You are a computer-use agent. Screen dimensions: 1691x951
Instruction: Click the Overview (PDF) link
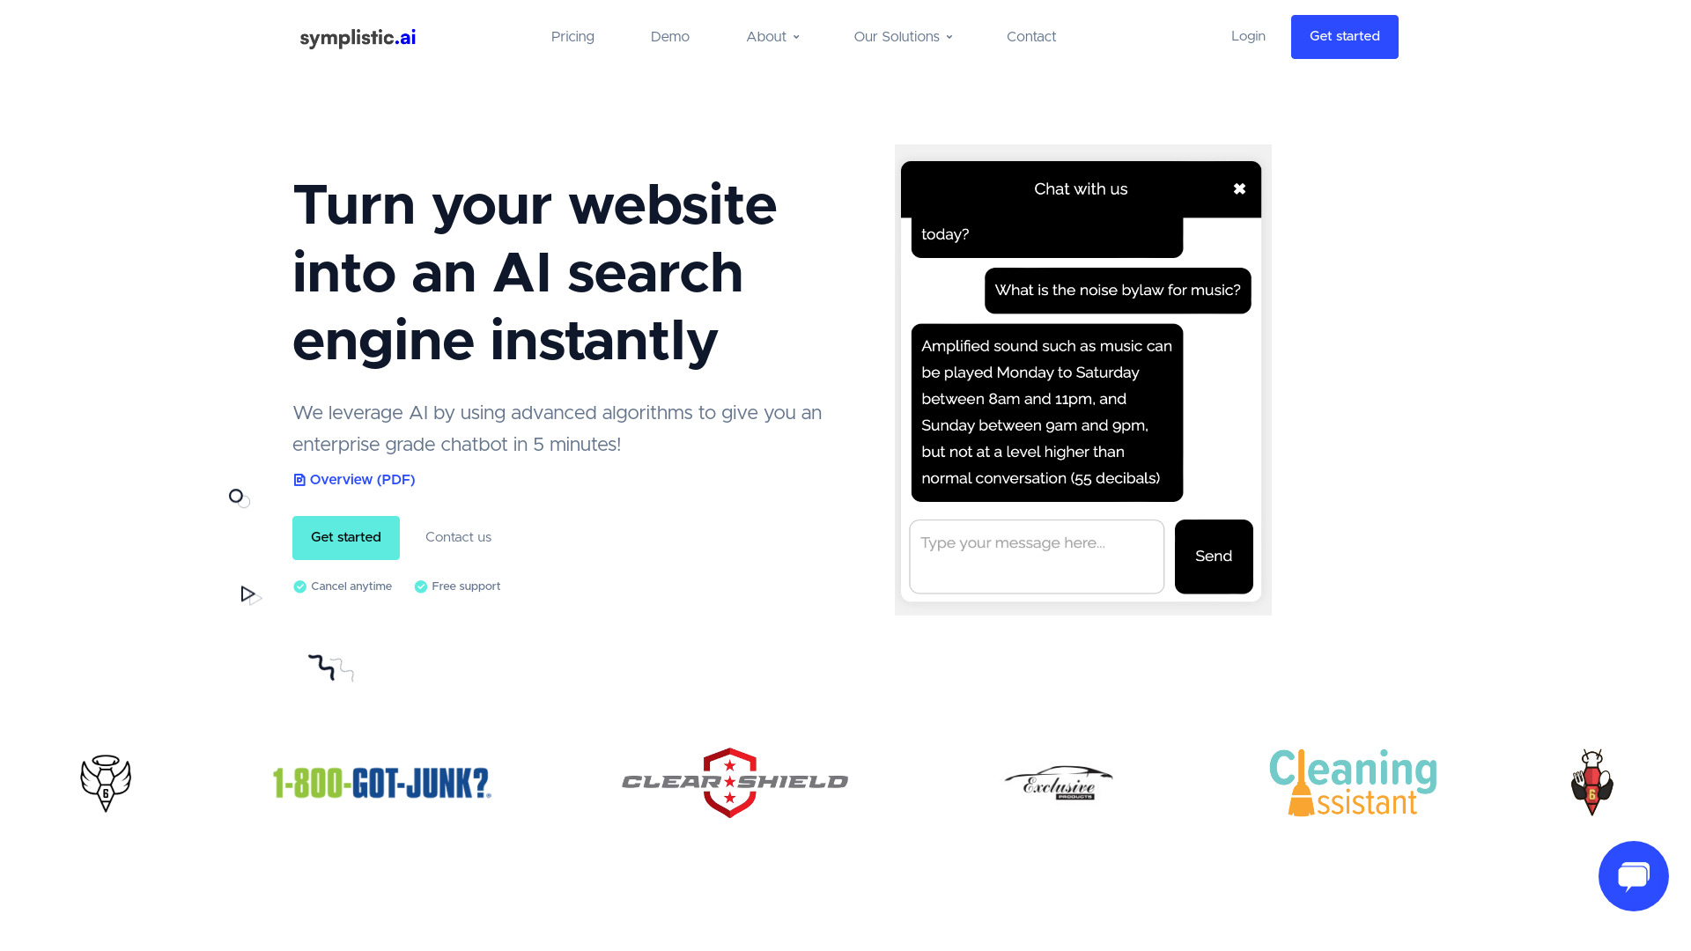[x=353, y=480]
